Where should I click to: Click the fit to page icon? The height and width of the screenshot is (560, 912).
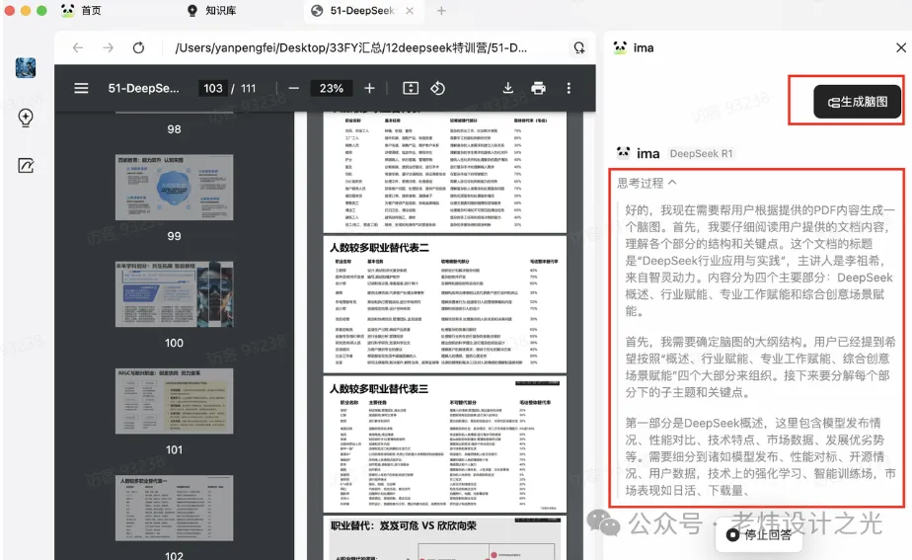click(x=411, y=88)
